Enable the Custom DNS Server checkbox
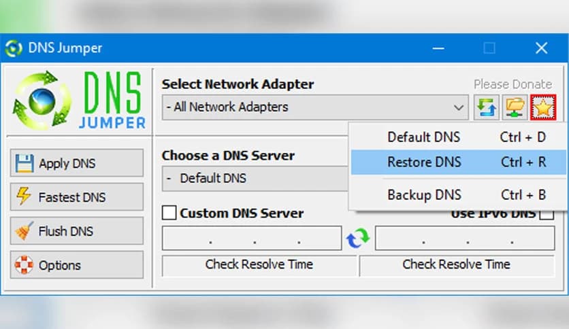 click(x=169, y=213)
